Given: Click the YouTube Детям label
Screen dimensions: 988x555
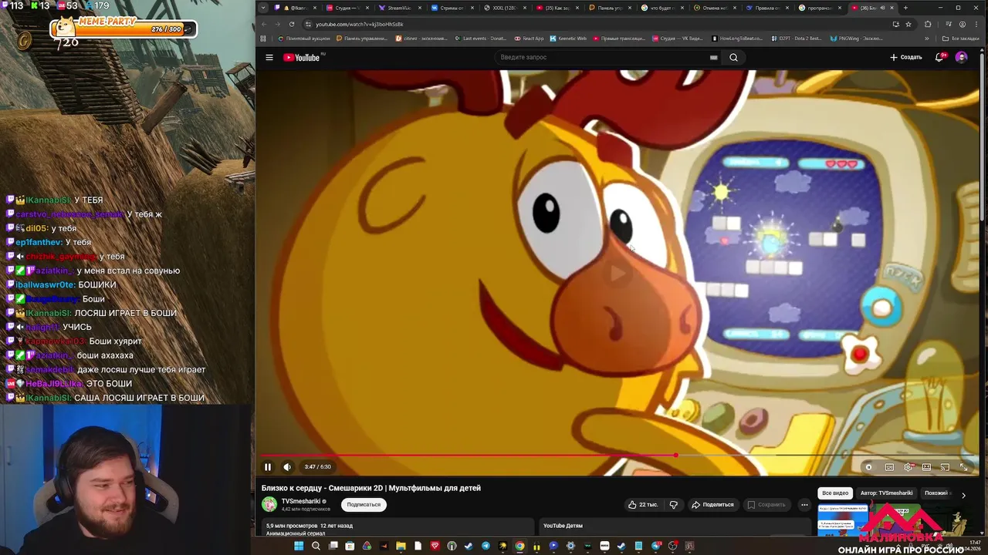Looking at the screenshot, I should 563,526.
